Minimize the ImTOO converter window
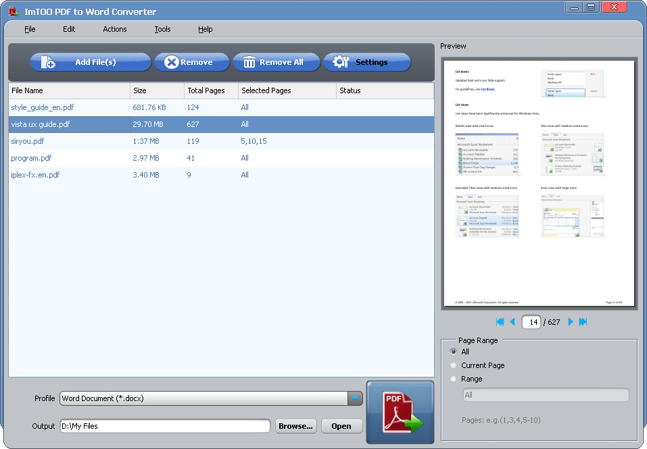The width and height of the screenshot is (647, 449). tap(574, 7)
